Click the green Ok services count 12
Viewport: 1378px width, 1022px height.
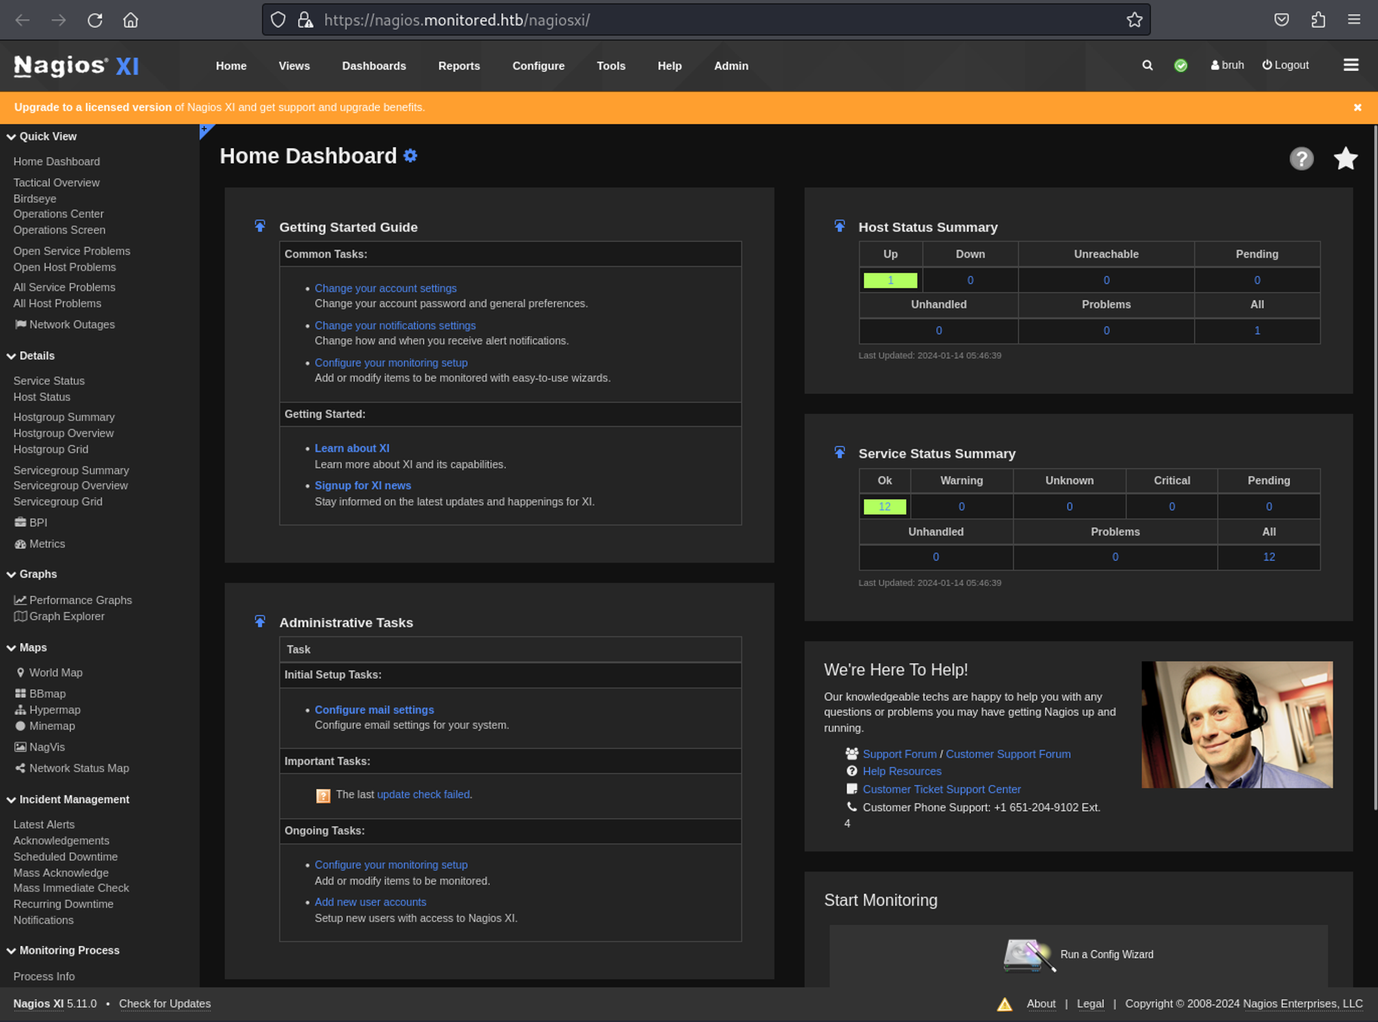[884, 507]
